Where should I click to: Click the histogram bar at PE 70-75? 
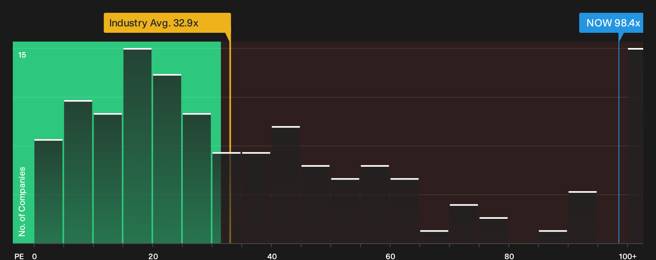coord(464,224)
